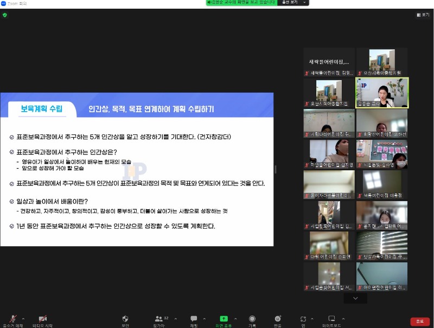Viewport: 434px width, 328px height.
Task: Open the Apps (앱) icon
Action: (303, 319)
